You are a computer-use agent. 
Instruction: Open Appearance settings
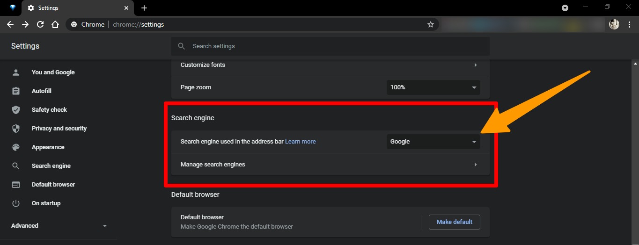click(48, 147)
